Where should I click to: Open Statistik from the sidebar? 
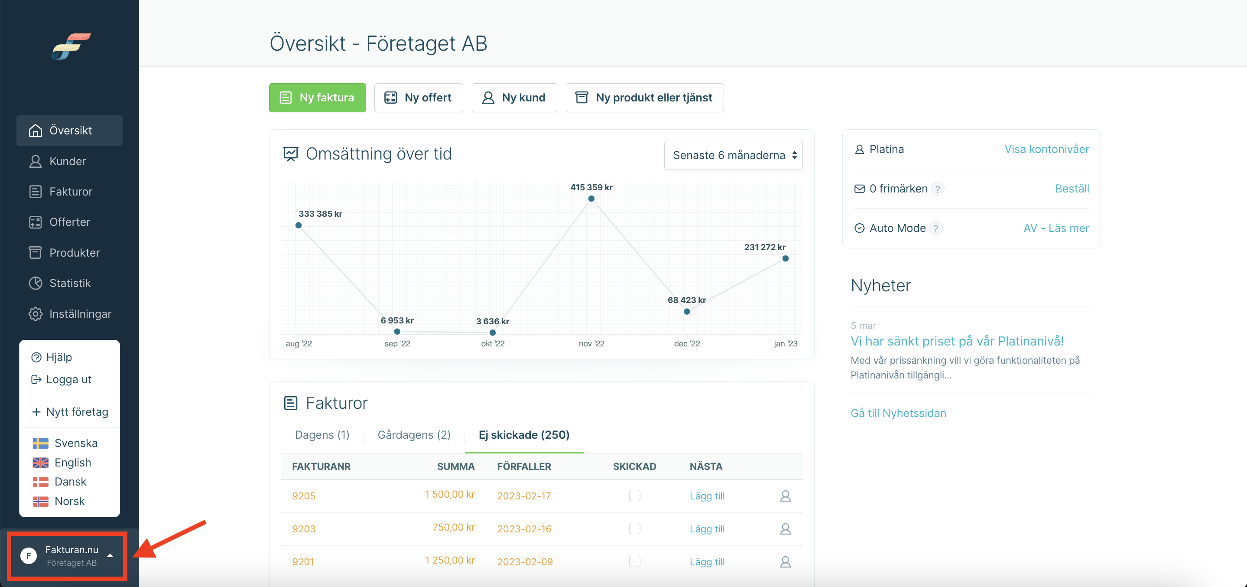70,283
